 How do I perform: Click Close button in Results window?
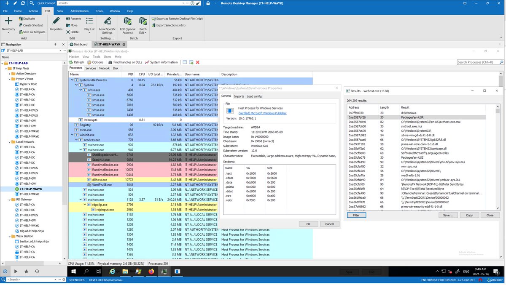click(x=490, y=215)
